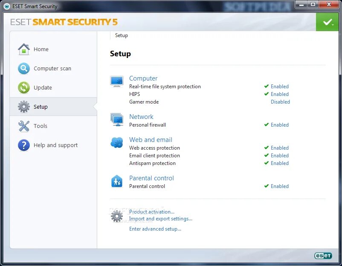Select the Computer scan magnifier icon
This screenshot has height=266, width=342.
[24, 68]
